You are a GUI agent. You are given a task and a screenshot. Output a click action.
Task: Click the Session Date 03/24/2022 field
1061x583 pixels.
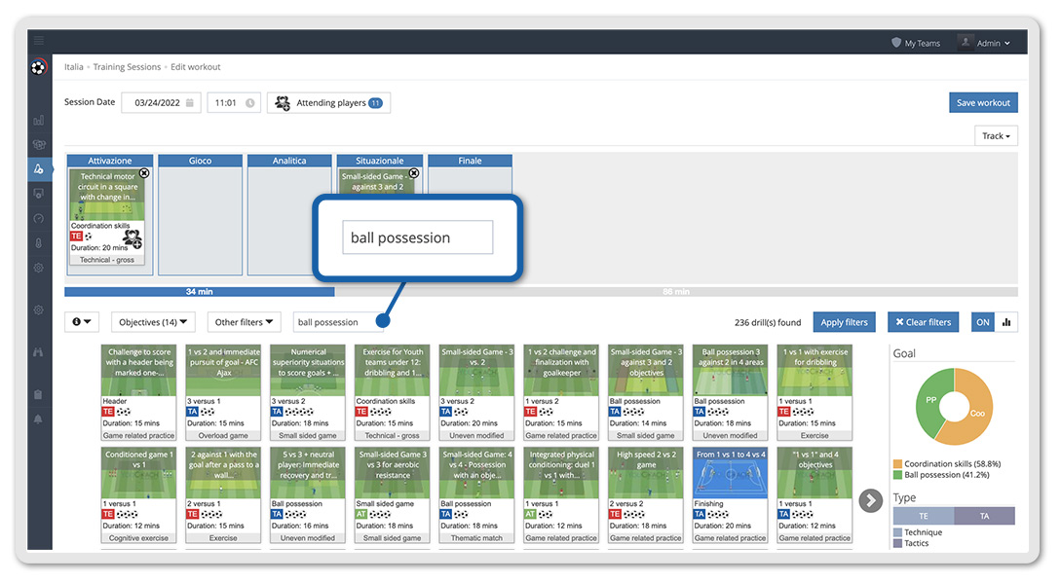pyautogui.click(x=161, y=103)
